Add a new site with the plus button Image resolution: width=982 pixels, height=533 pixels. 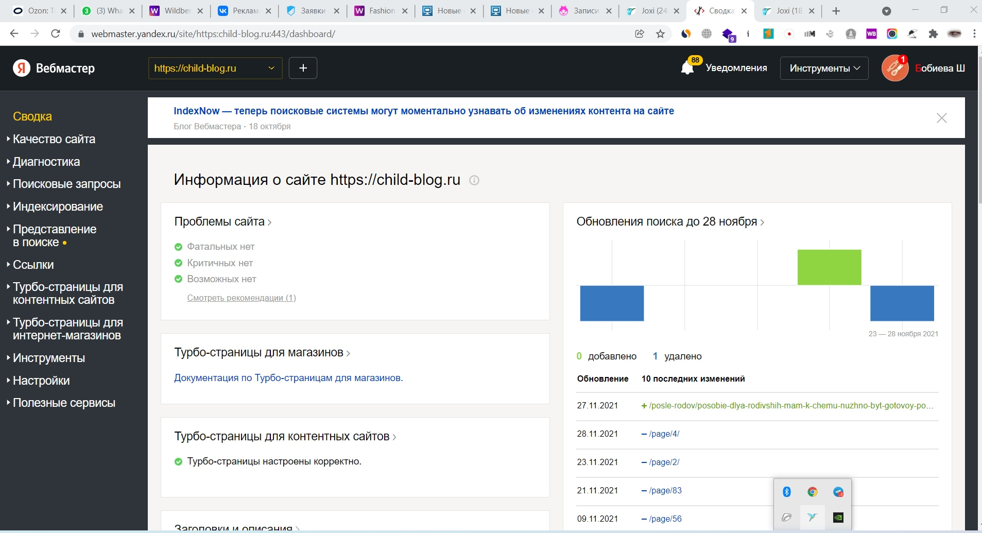click(x=303, y=68)
